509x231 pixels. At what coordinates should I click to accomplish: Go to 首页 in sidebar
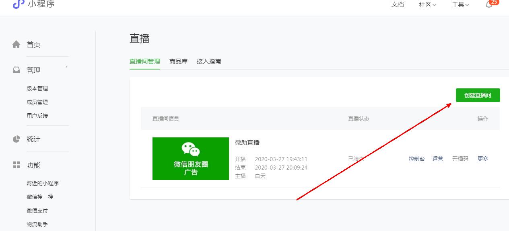tap(33, 45)
